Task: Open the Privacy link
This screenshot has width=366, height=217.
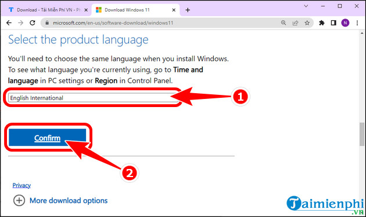Action: 21,185
